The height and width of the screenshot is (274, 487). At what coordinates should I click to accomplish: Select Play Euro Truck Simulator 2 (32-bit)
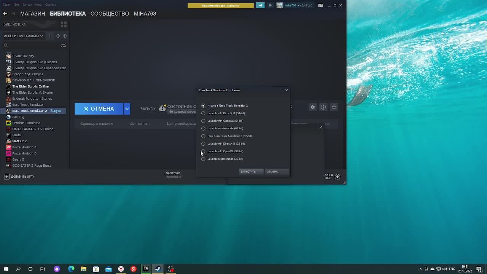tap(227, 136)
